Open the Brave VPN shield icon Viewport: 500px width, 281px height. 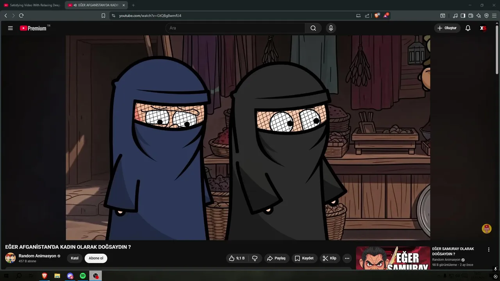pyautogui.click(x=486, y=16)
